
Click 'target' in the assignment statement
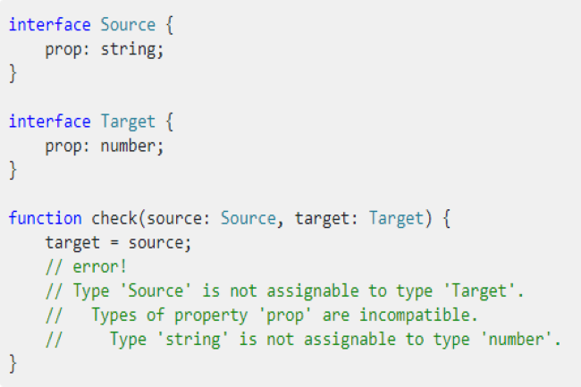pyautogui.click(x=72, y=243)
